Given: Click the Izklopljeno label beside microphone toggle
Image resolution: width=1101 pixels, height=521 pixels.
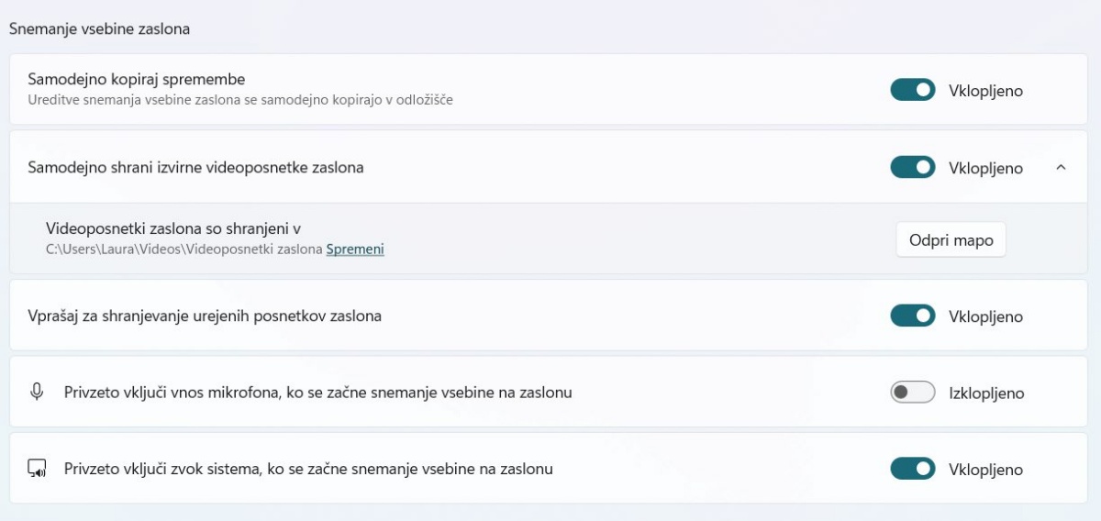Looking at the screenshot, I should (986, 393).
